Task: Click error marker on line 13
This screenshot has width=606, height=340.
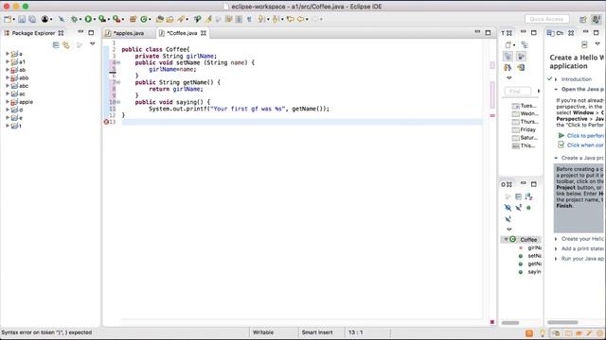Action: click(x=106, y=122)
